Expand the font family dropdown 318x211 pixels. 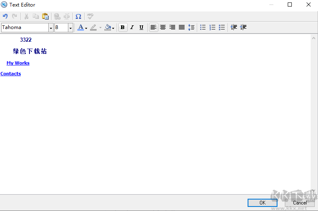click(51, 28)
